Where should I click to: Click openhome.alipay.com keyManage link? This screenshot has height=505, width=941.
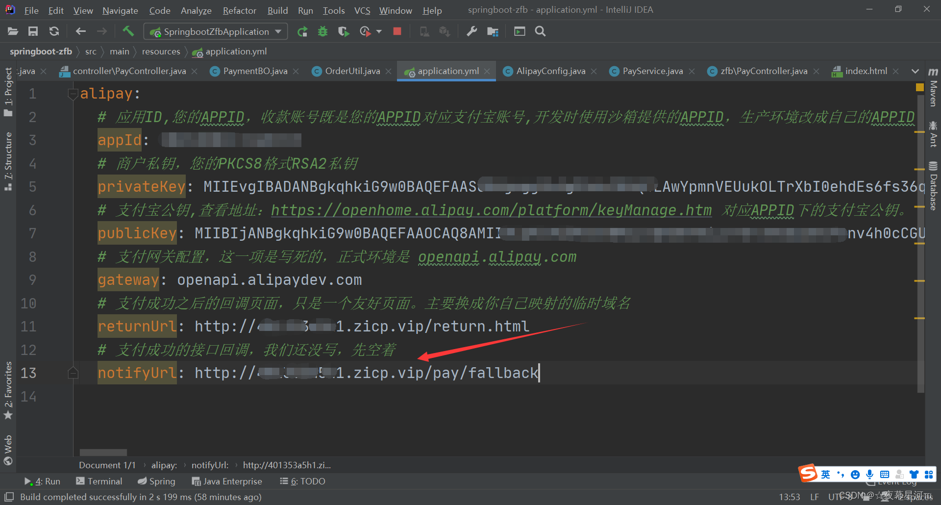pos(491,210)
